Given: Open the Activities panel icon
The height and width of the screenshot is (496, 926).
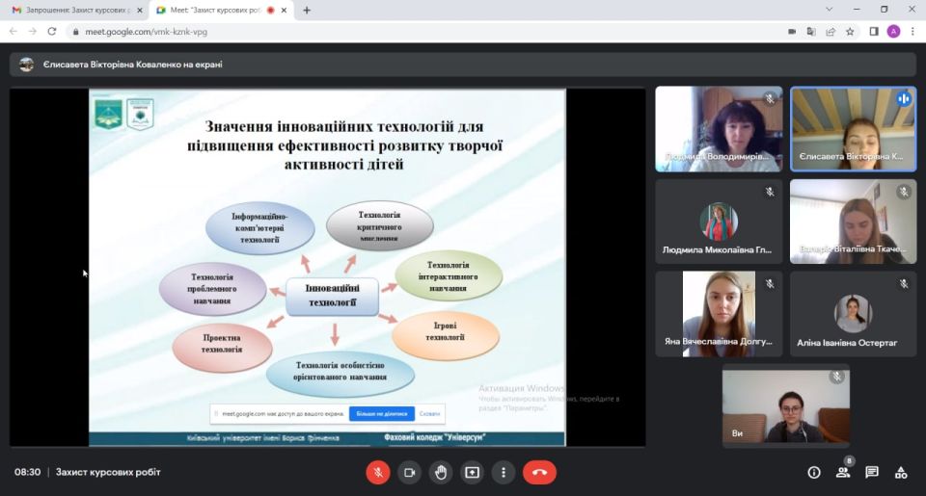Looking at the screenshot, I should (901, 473).
